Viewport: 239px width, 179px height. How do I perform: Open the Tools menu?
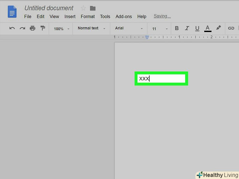click(105, 16)
